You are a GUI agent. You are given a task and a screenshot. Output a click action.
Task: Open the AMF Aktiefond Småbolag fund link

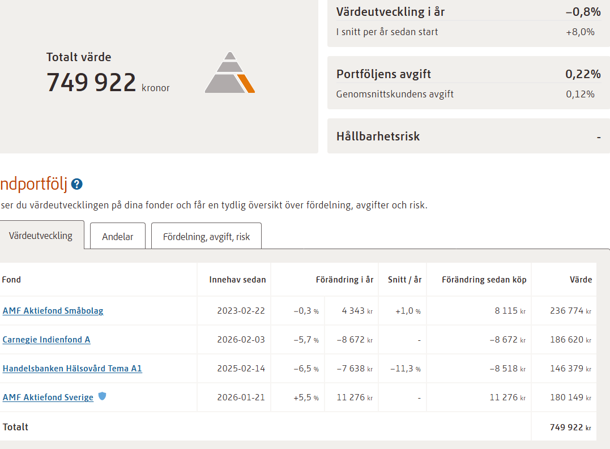53,311
